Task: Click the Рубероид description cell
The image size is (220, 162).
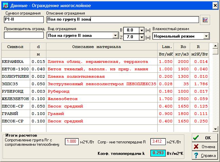Action: (102, 91)
